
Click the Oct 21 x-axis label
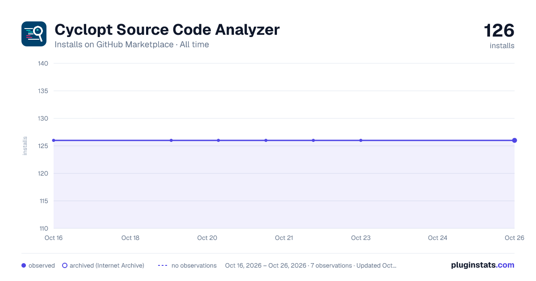284,238
